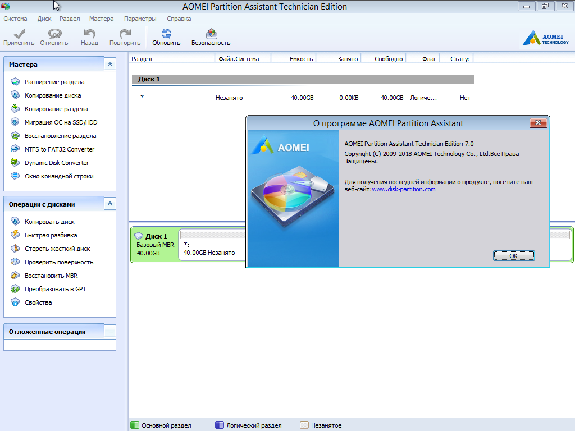This screenshot has width=575, height=431.
Task: Click the Незанятое legend swatch
Action: pyautogui.click(x=304, y=425)
